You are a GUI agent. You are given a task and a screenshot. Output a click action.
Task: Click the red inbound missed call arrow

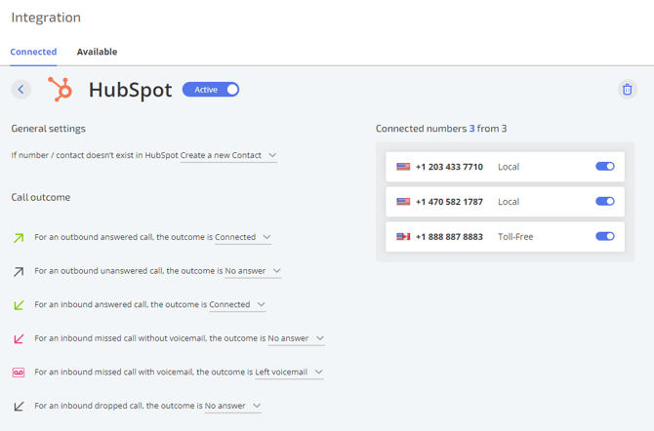[x=19, y=339]
